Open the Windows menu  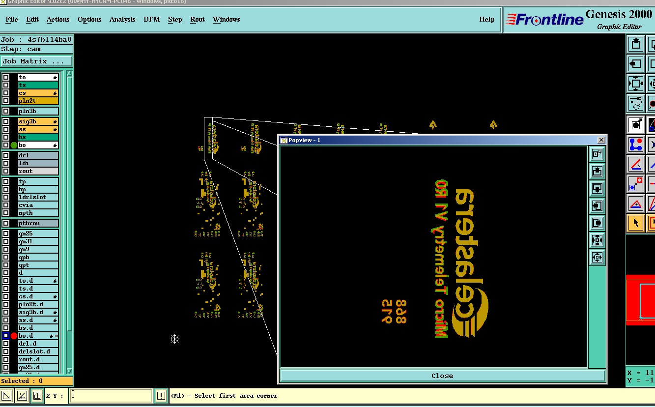point(227,20)
